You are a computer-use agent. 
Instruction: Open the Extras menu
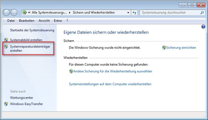[58, 21]
